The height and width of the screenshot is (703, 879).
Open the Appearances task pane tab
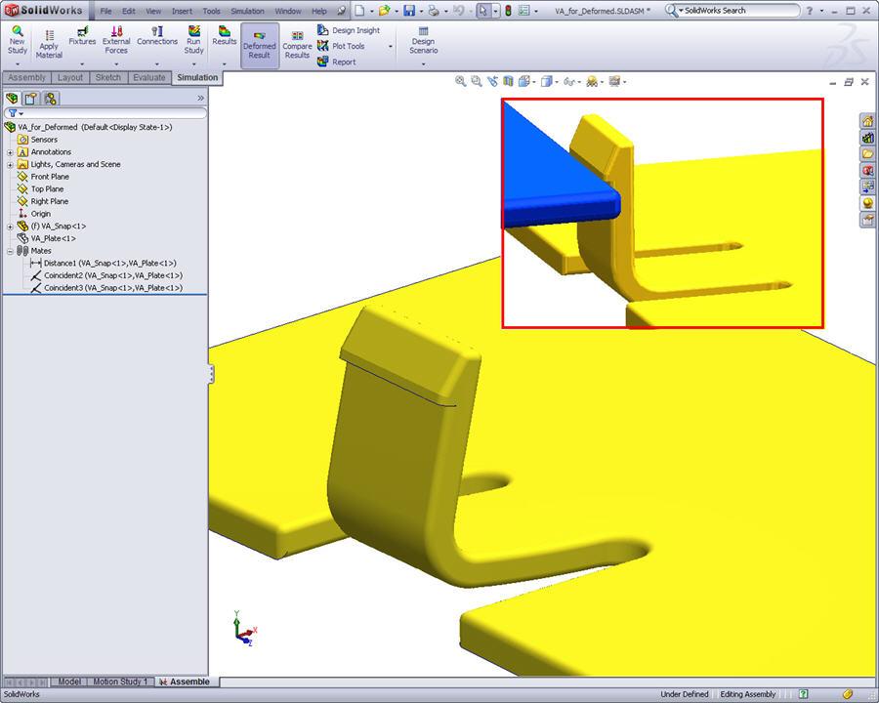[x=868, y=203]
